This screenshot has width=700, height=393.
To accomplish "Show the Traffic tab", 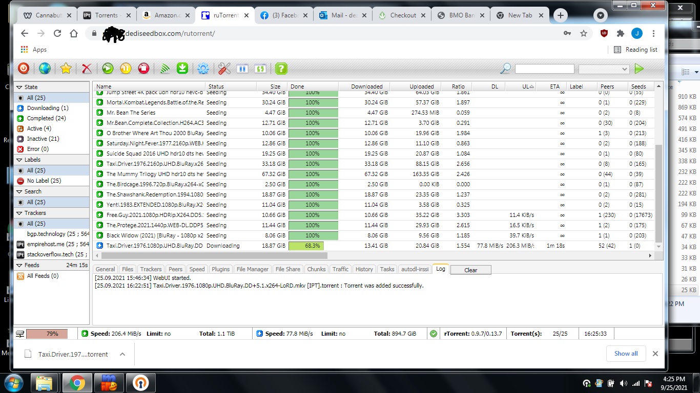I will click(340, 269).
